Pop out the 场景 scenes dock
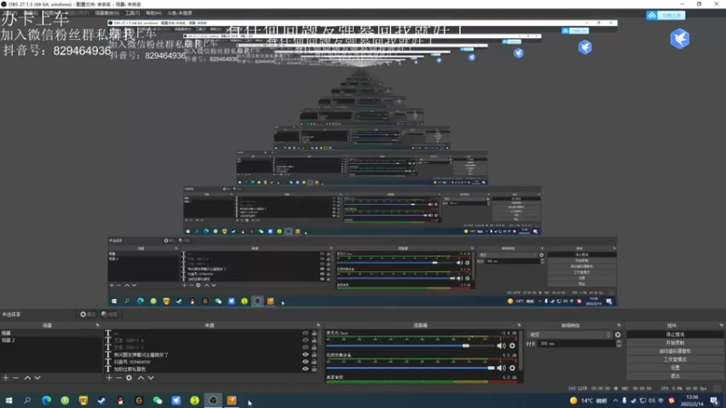This screenshot has height=408, width=726. (97, 325)
